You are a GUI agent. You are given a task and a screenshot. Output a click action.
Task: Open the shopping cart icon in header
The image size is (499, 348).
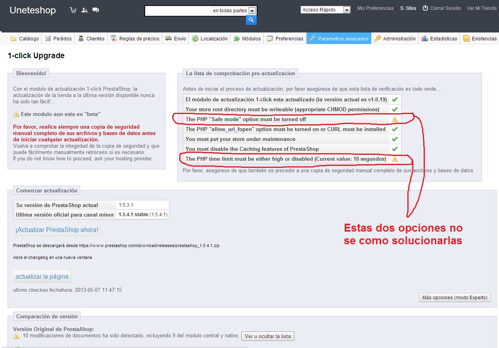coord(73,10)
